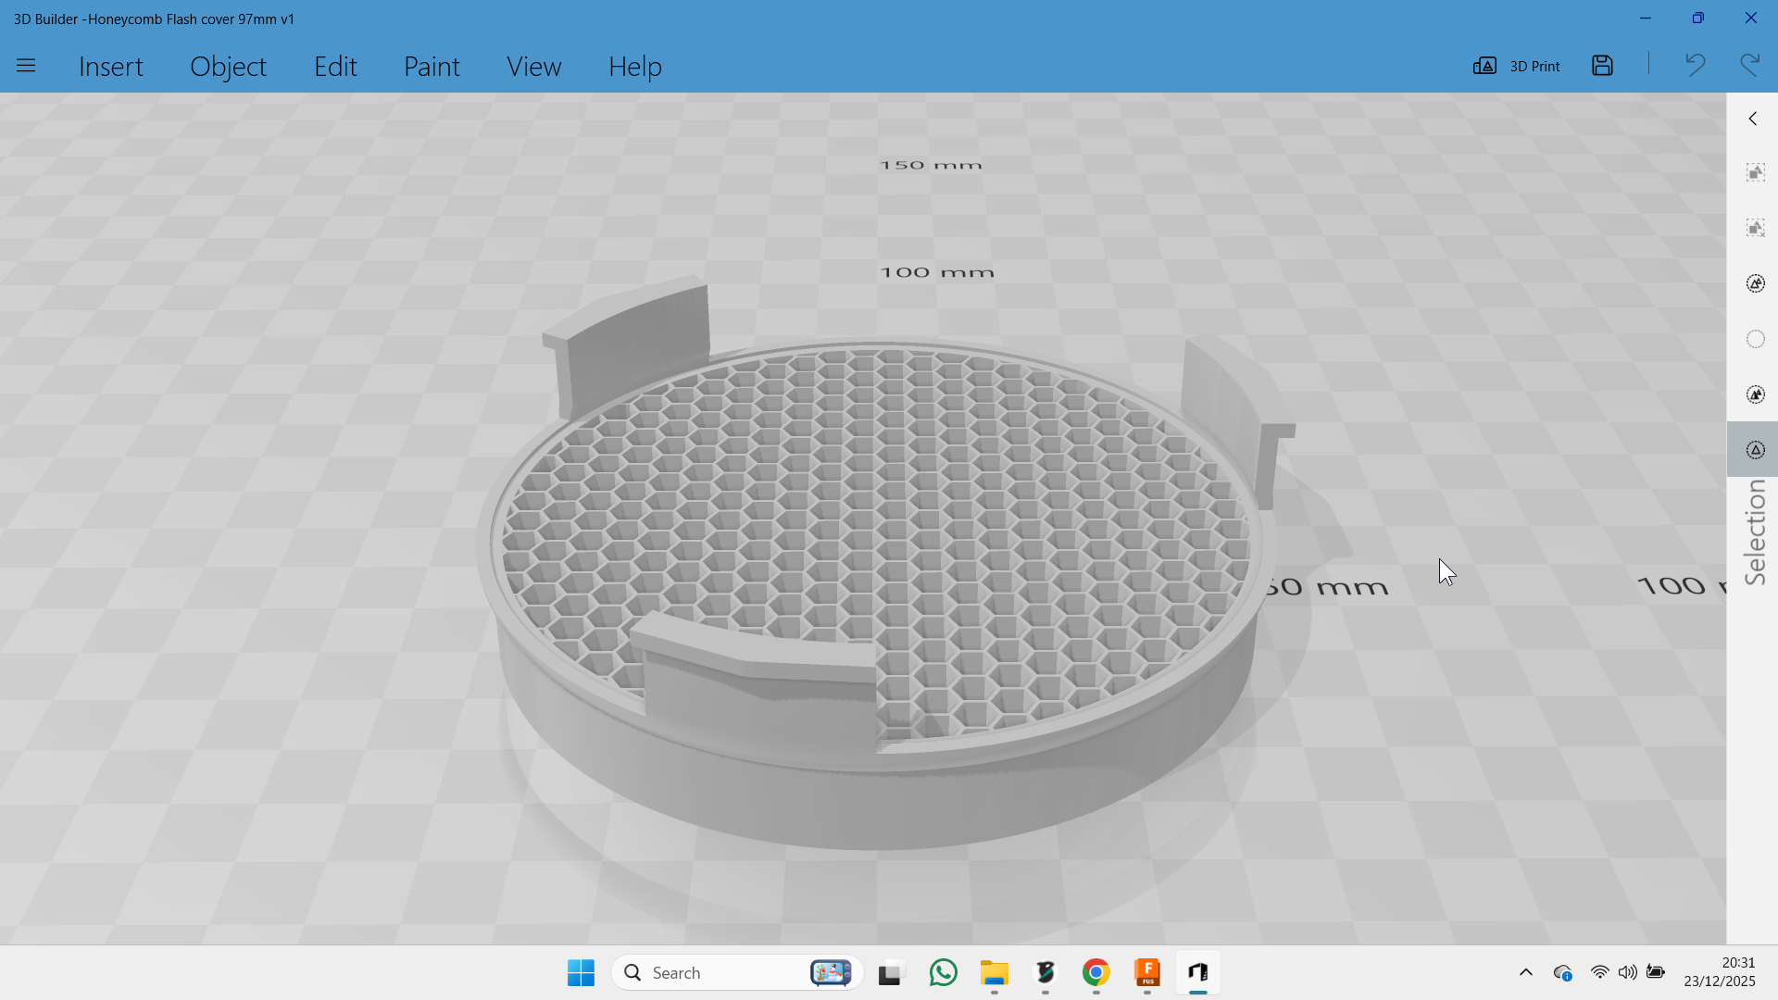Open the Help menu
The width and height of the screenshot is (1778, 1000).
pos(635,67)
